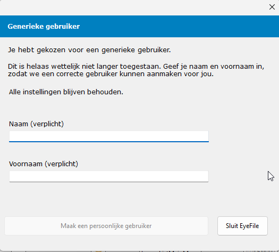Click Maak een persoonlijke gebruiker button
The width and height of the screenshot is (279, 252).
pyautogui.click(x=106, y=226)
